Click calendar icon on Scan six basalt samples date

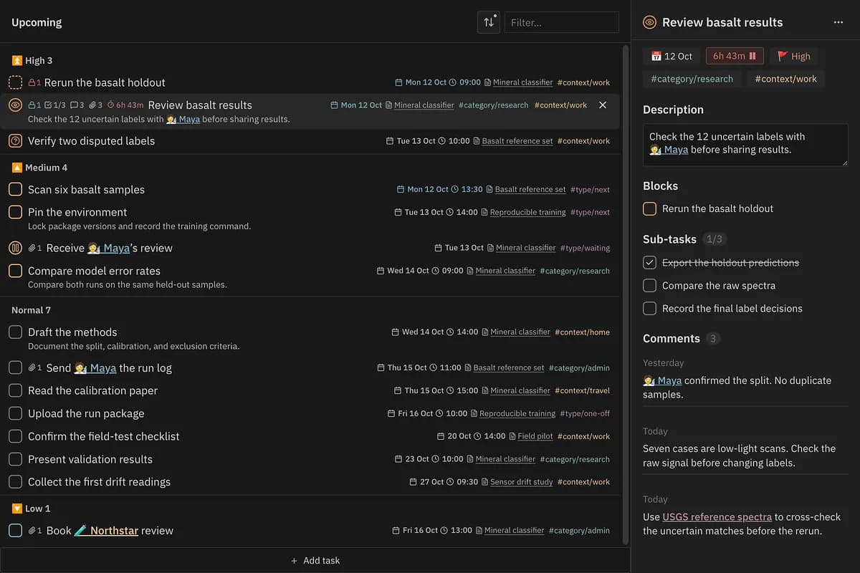pyautogui.click(x=400, y=190)
